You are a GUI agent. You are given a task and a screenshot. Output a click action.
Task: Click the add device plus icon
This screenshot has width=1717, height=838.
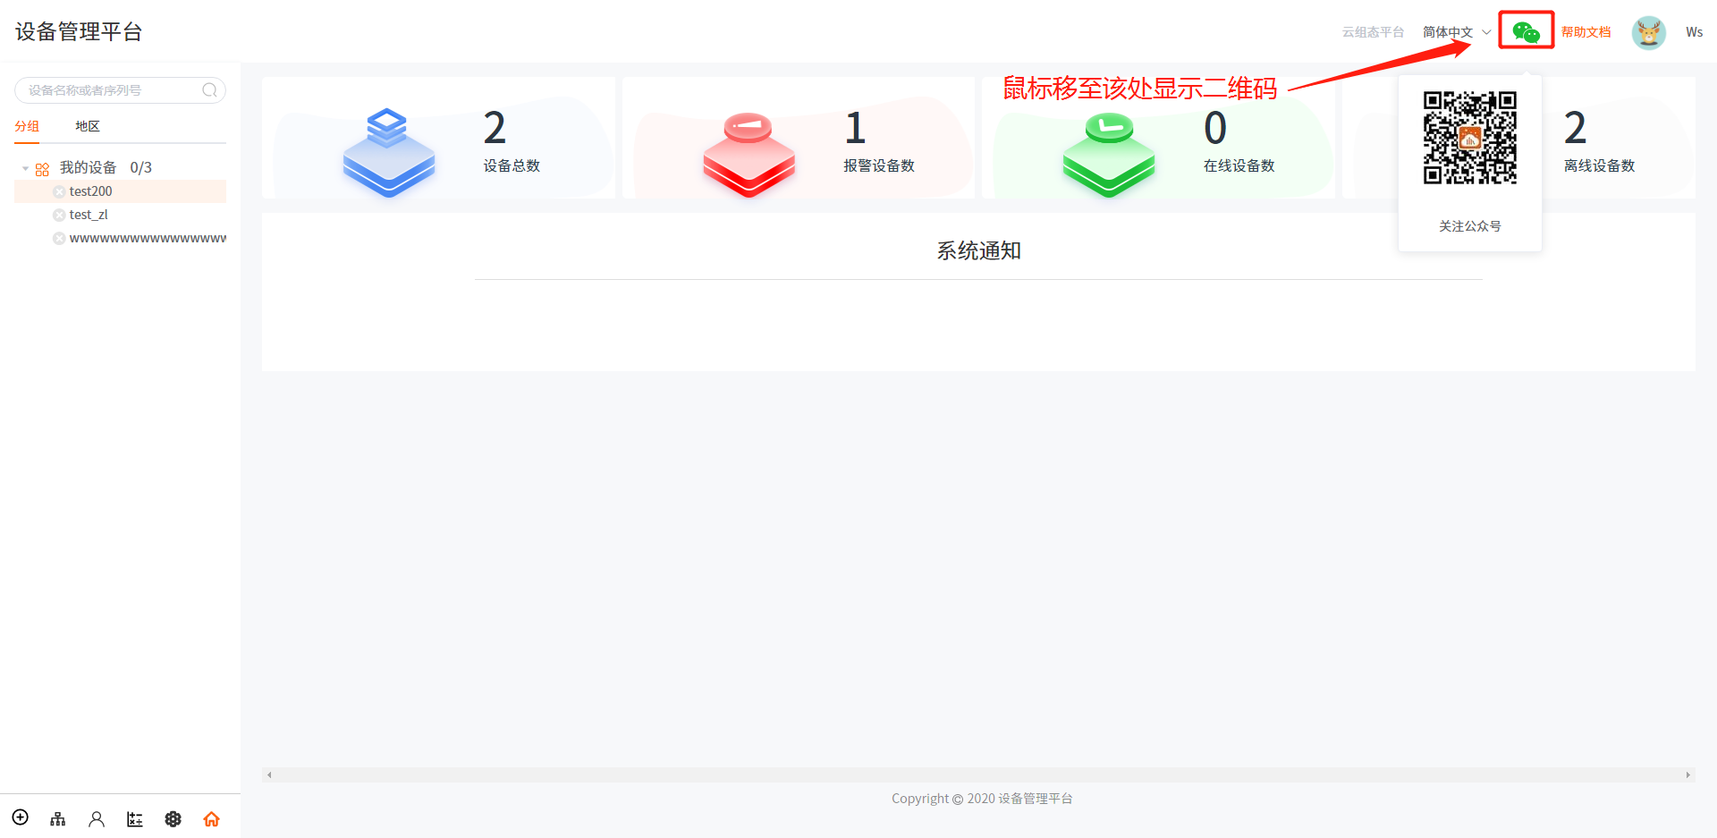pyautogui.click(x=21, y=817)
